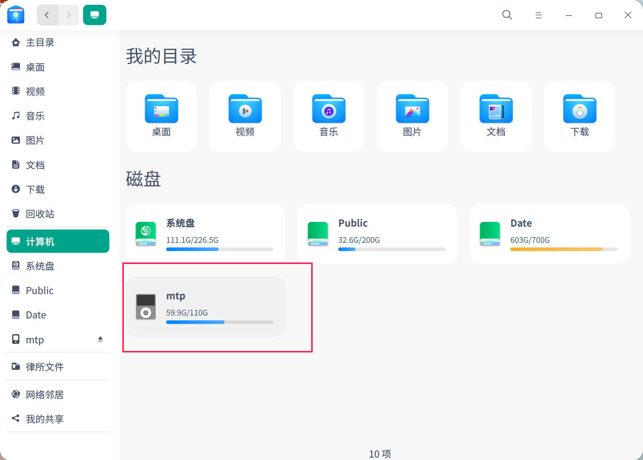Open the 视频 folder card

(x=245, y=116)
